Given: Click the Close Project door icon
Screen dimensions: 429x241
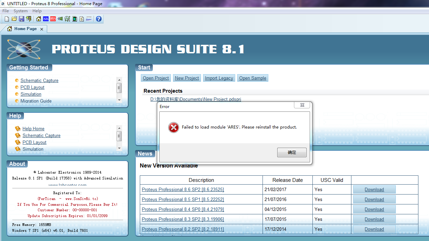Looking at the screenshot, I should (29, 19).
